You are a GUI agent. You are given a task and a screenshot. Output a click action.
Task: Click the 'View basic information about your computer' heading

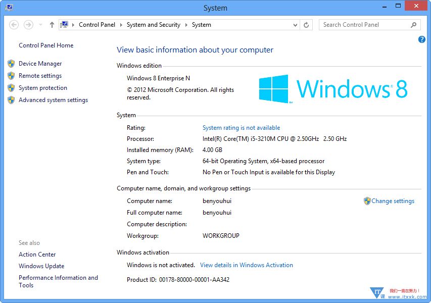coord(195,50)
